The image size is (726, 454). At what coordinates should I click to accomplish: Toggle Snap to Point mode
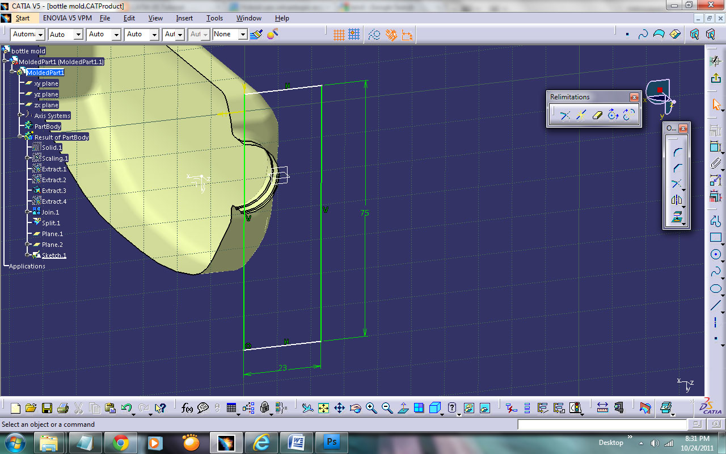(x=353, y=34)
